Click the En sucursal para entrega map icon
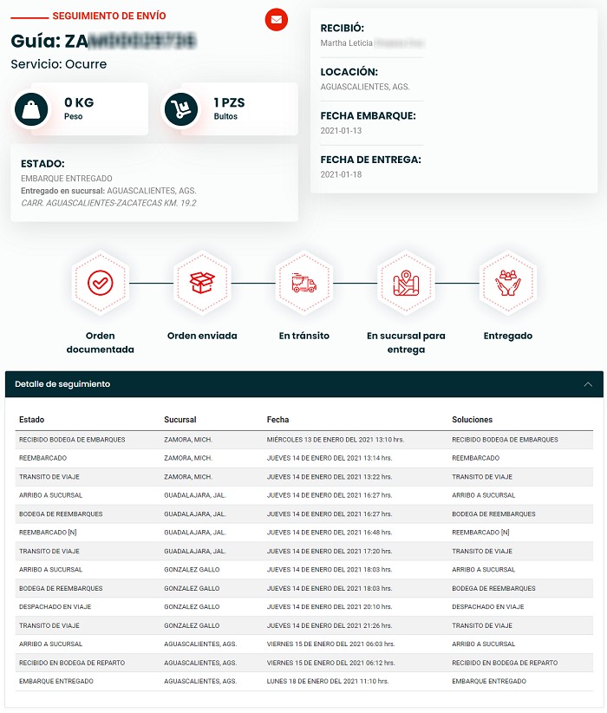This screenshot has height=713, width=607. pos(406,283)
